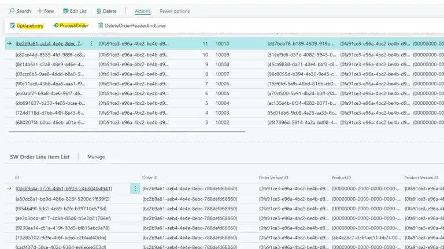Click cell {98c8055d-b394-4e30-9e45-c...
This screenshot has height=249, width=444.
coord(302,74)
